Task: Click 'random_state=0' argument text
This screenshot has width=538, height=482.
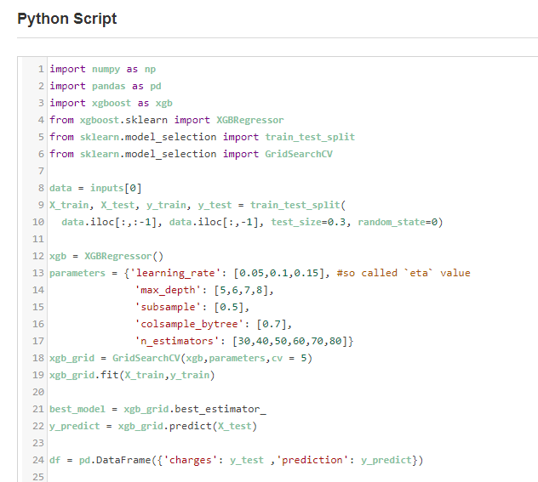Action: tap(398, 222)
